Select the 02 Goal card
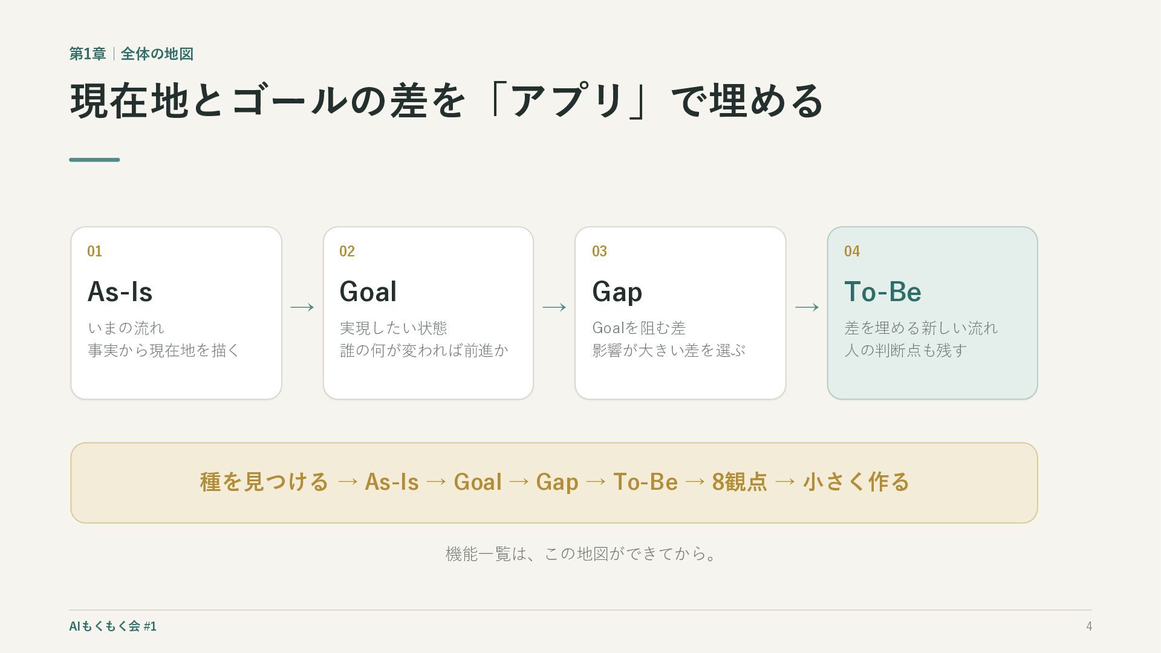Image resolution: width=1161 pixels, height=653 pixels. point(428,313)
